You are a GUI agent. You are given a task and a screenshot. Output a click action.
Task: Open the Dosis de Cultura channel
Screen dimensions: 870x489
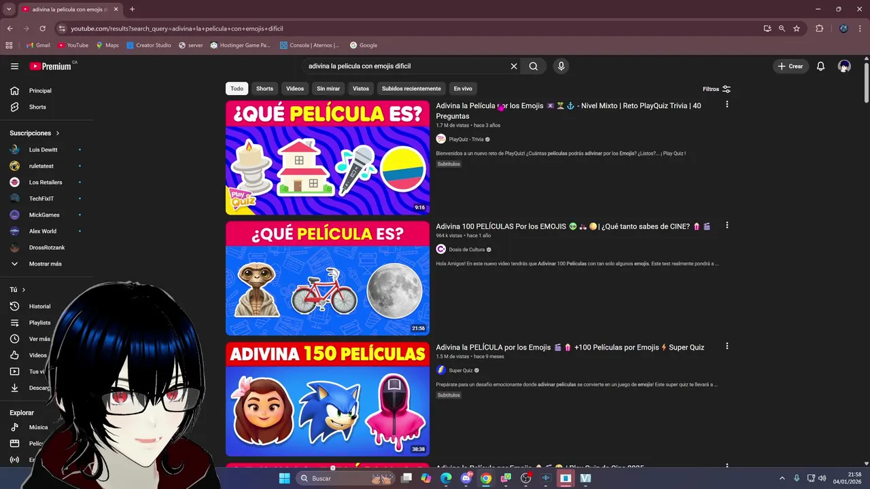click(x=467, y=249)
